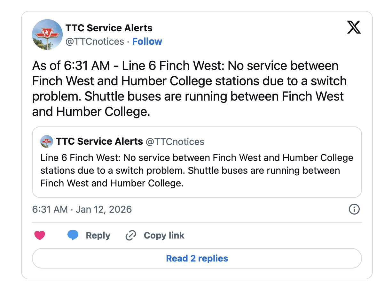Open the circled info icon
Image resolution: width=392 pixels, height=288 pixels.
[354, 209]
